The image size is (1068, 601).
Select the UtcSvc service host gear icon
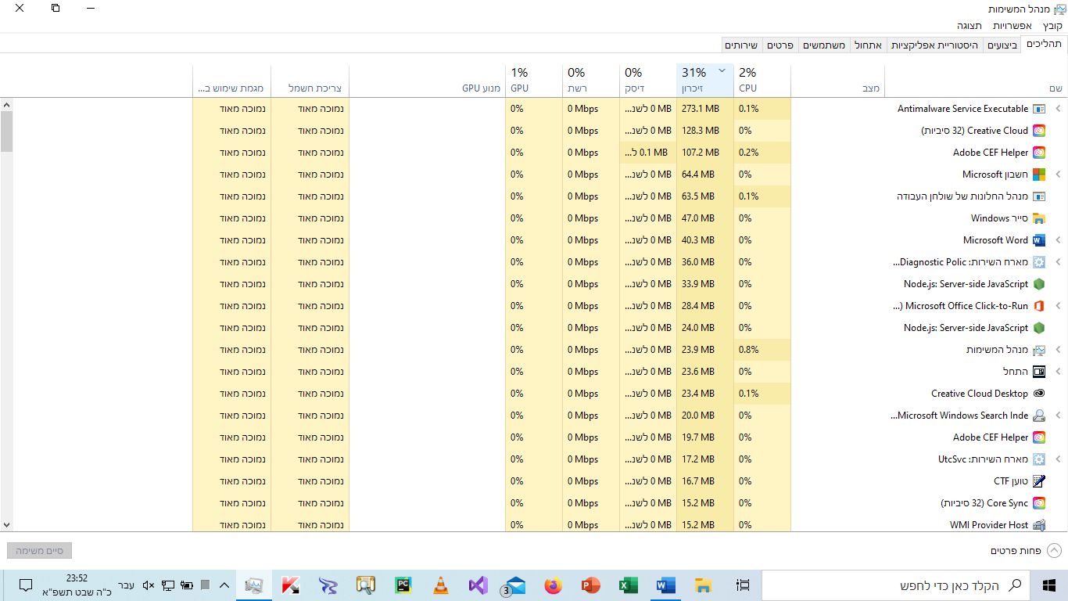point(1039,459)
